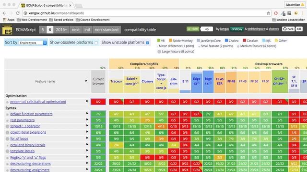Image resolution: width=307 pixels, height=172 pixels.
Task: Switch to the non-standard table tab
Action: point(106,30)
